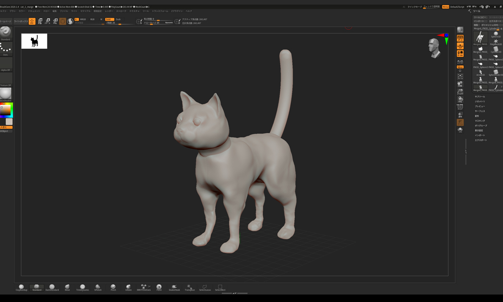
Task: Open the SkinShade4 material picker
Action: 6,94
